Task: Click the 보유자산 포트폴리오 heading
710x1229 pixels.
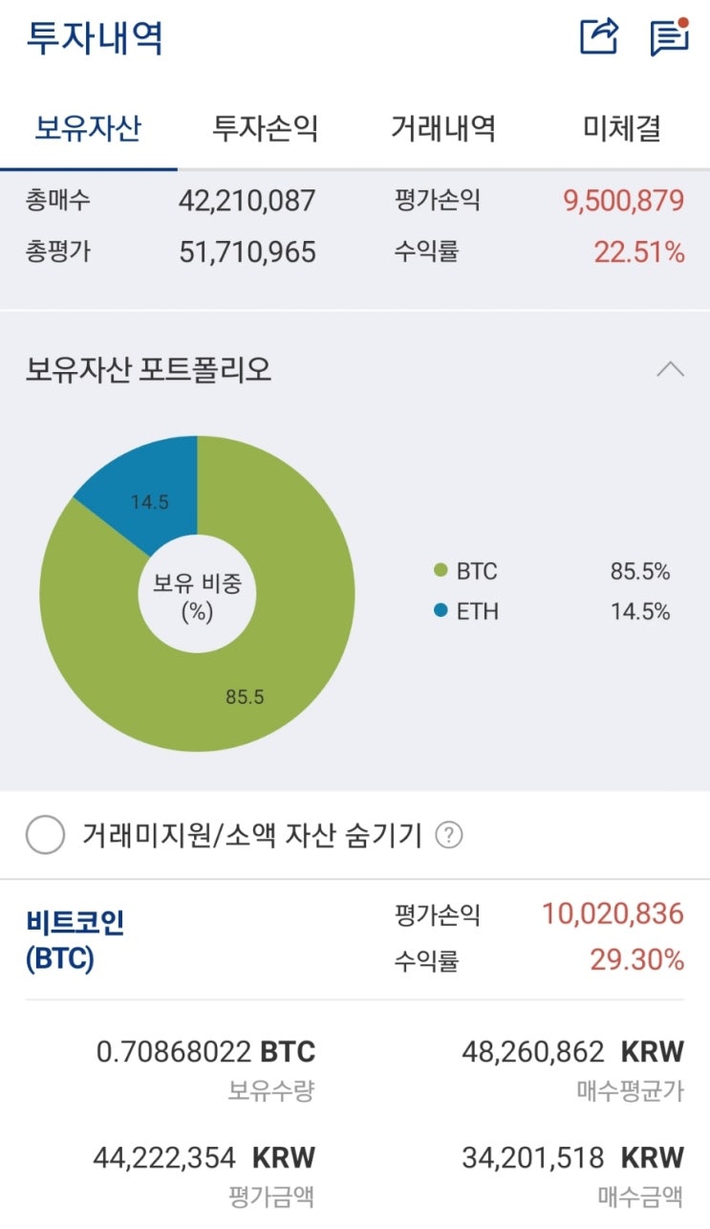Action: [x=149, y=369]
